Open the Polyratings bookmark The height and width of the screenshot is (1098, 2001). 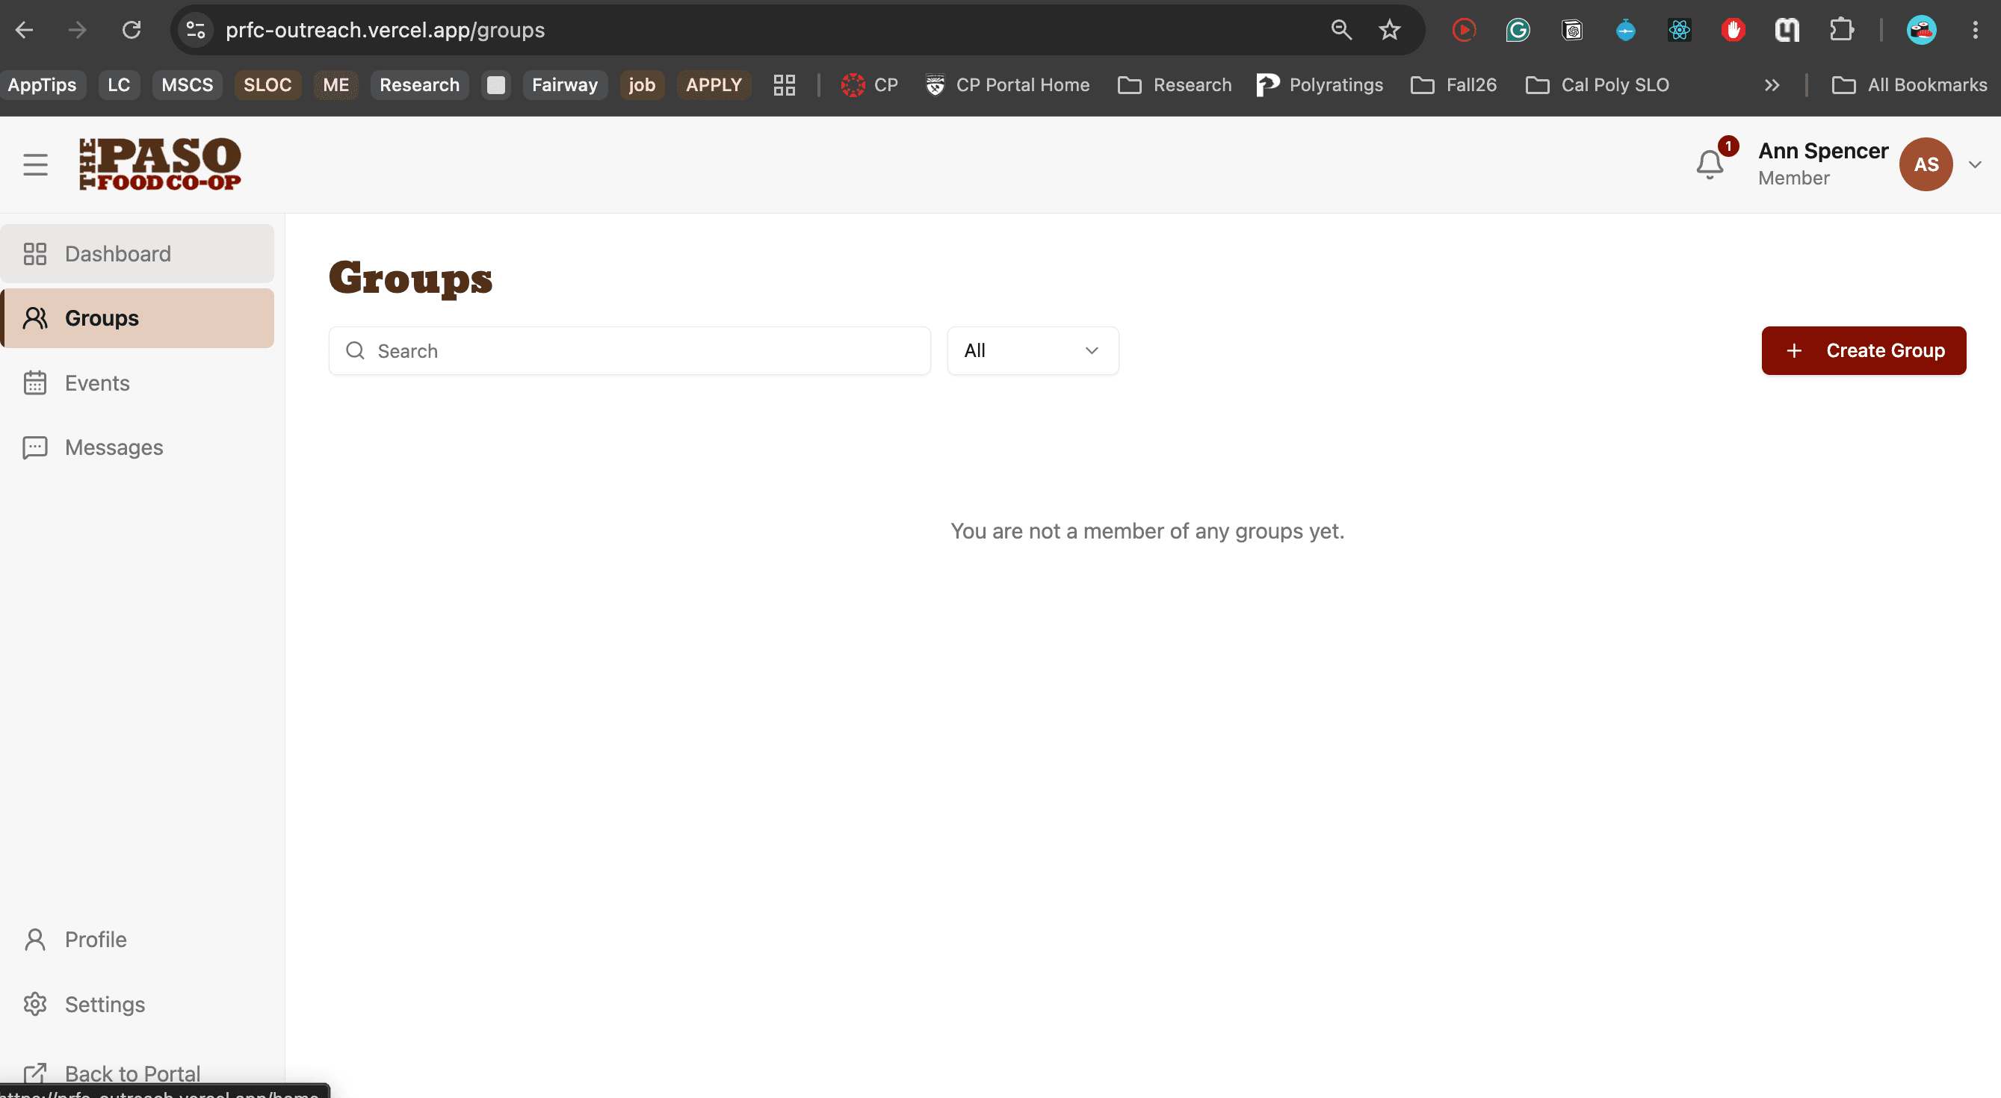(x=1320, y=84)
